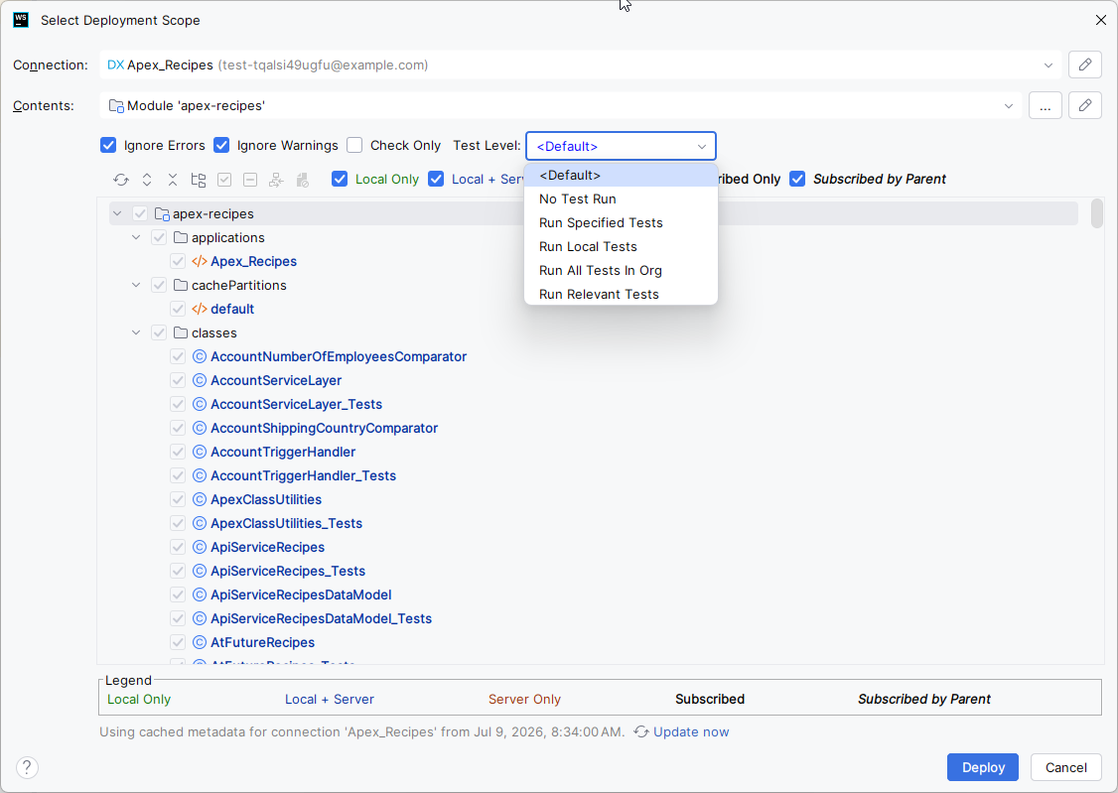Collapse the classes folder node
Image resolution: width=1118 pixels, height=793 pixels.
tap(136, 332)
